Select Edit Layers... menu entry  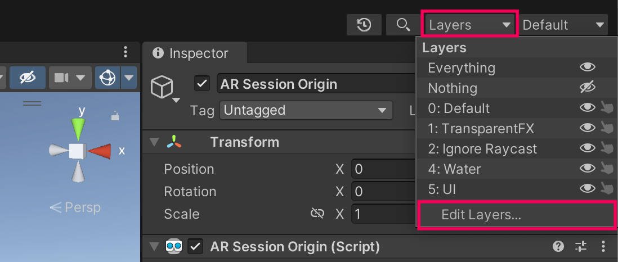point(481,214)
